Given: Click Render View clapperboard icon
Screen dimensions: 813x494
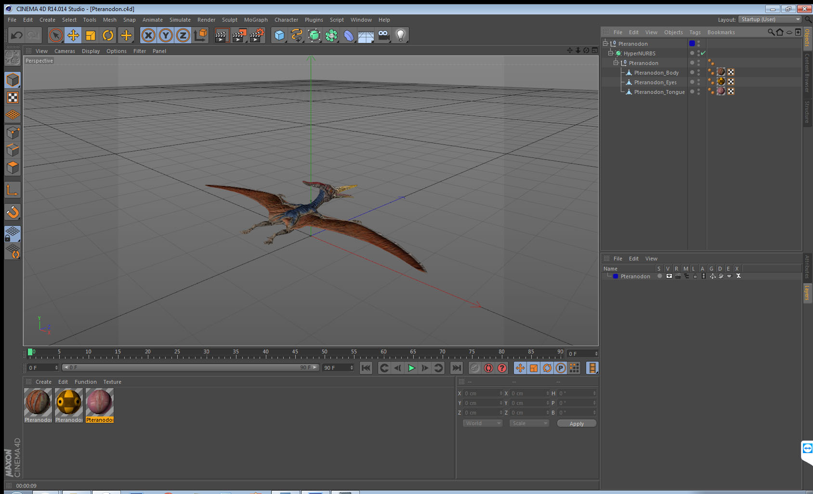Looking at the screenshot, I should pyautogui.click(x=222, y=35).
